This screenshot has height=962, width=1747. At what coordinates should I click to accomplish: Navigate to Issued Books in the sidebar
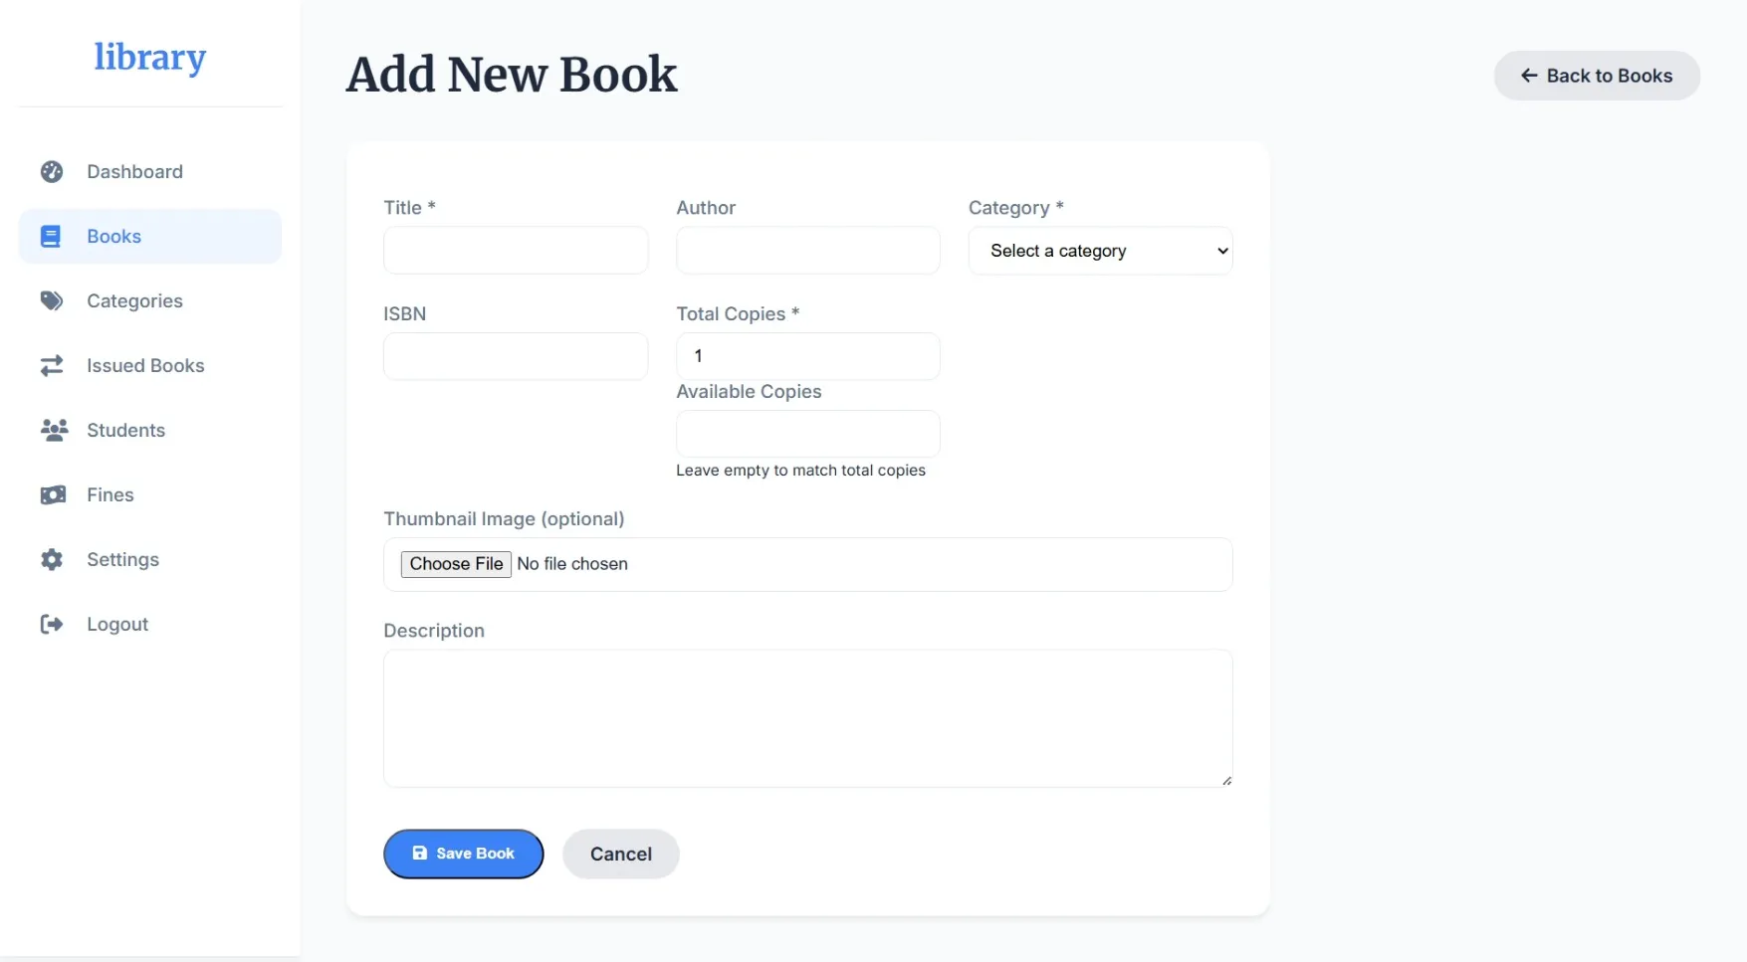tap(144, 365)
